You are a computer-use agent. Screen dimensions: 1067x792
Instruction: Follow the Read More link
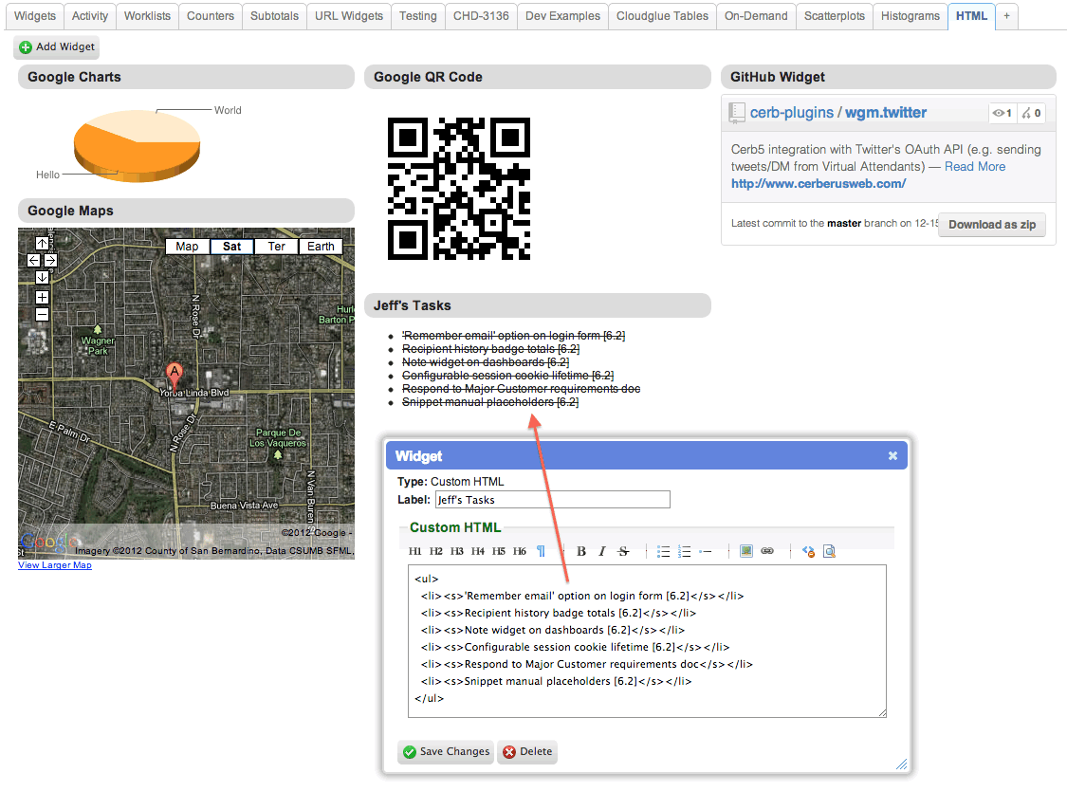[974, 167]
